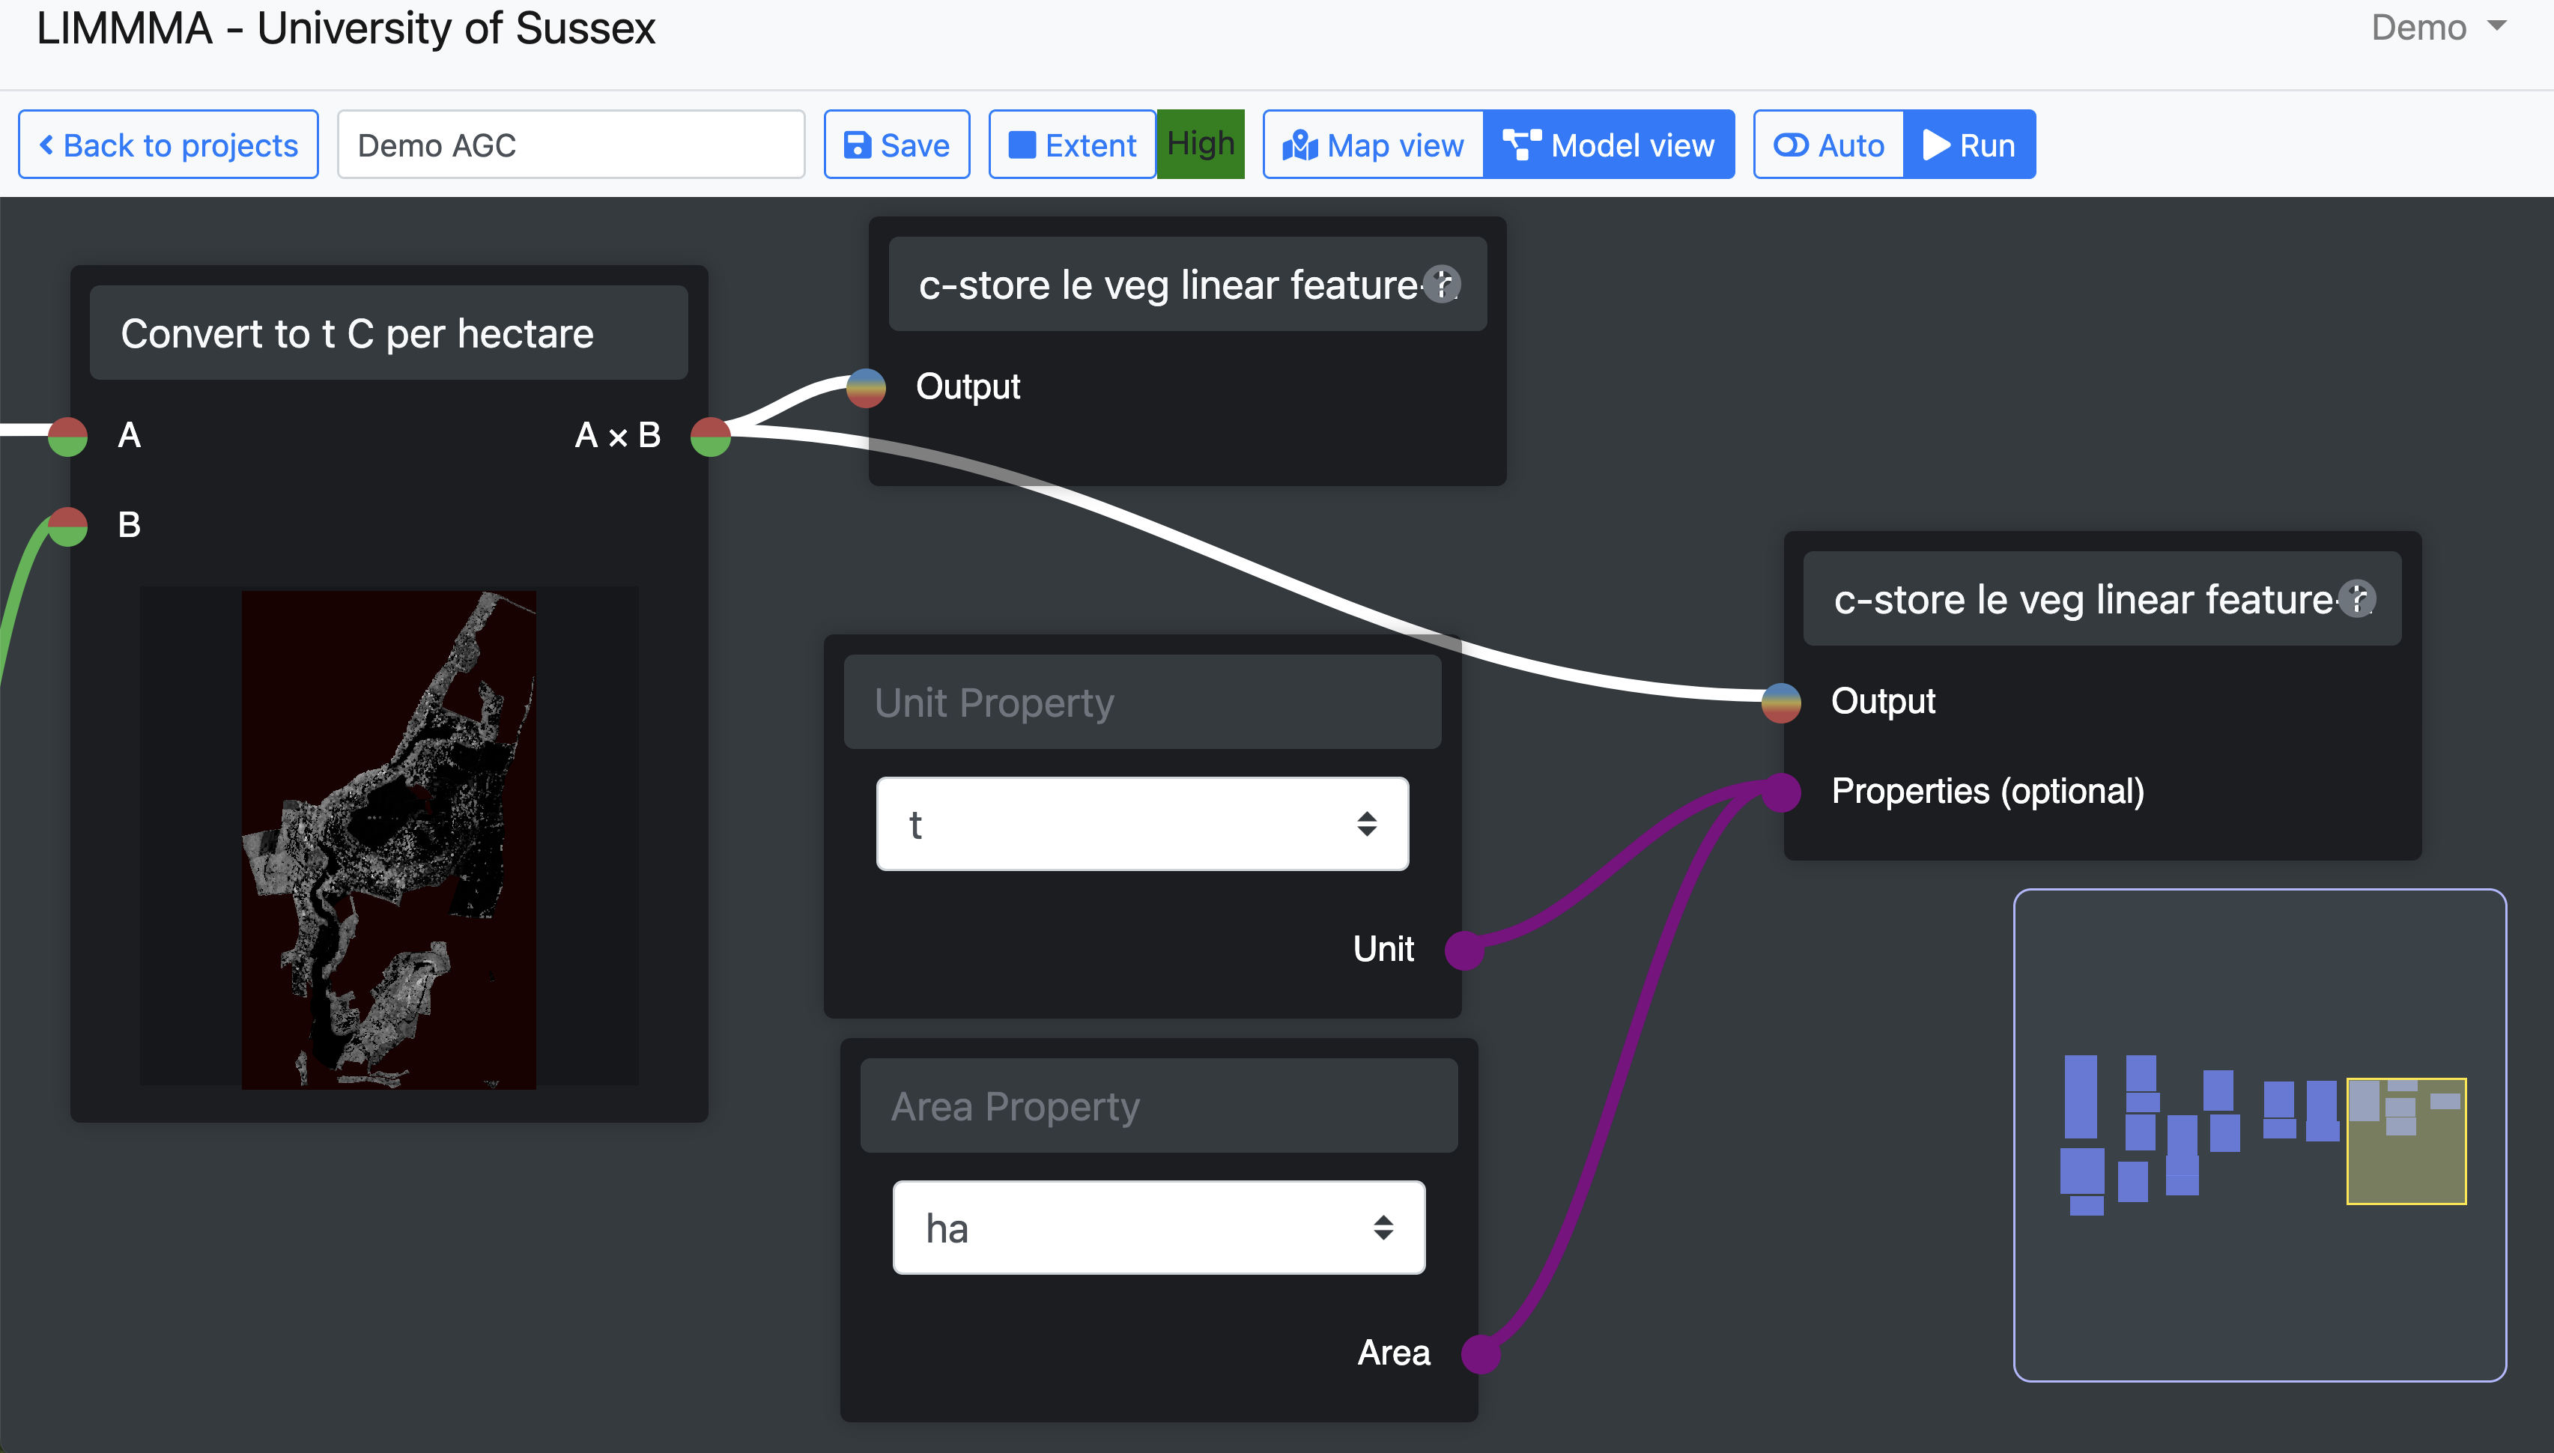Go Back to projects

point(169,146)
